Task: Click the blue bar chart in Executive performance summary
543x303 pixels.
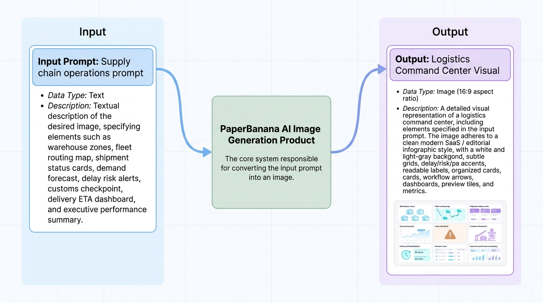Action: [x=477, y=257]
